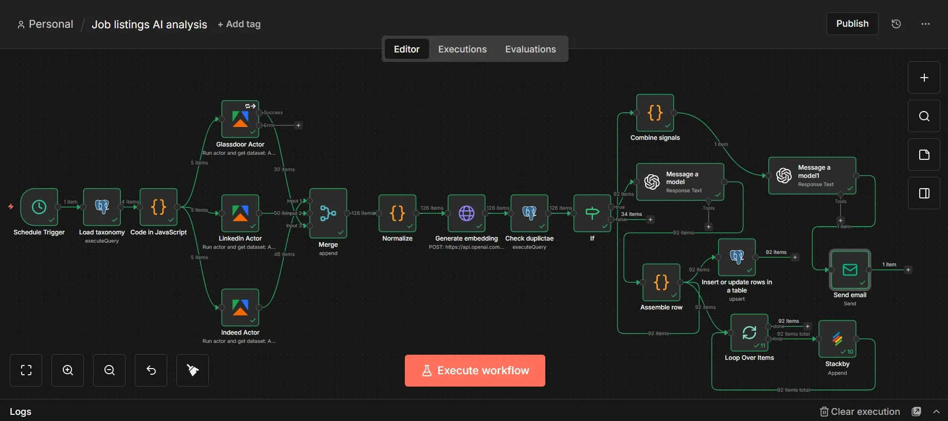Image resolution: width=948 pixels, height=421 pixels.
Task: Open the Schedule Trigger node
Action: [39, 207]
